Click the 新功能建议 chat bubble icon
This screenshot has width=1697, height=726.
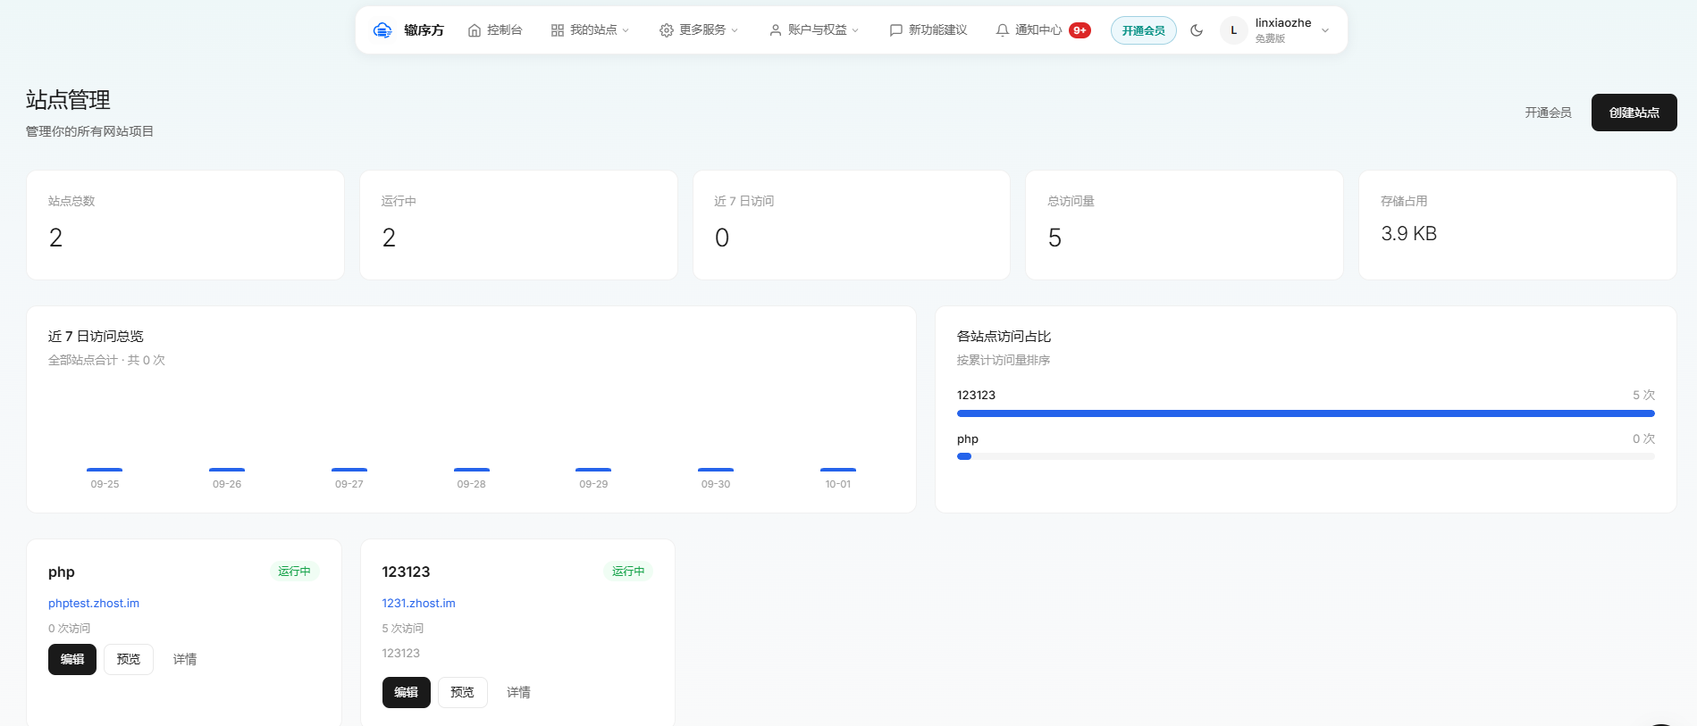(896, 30)
